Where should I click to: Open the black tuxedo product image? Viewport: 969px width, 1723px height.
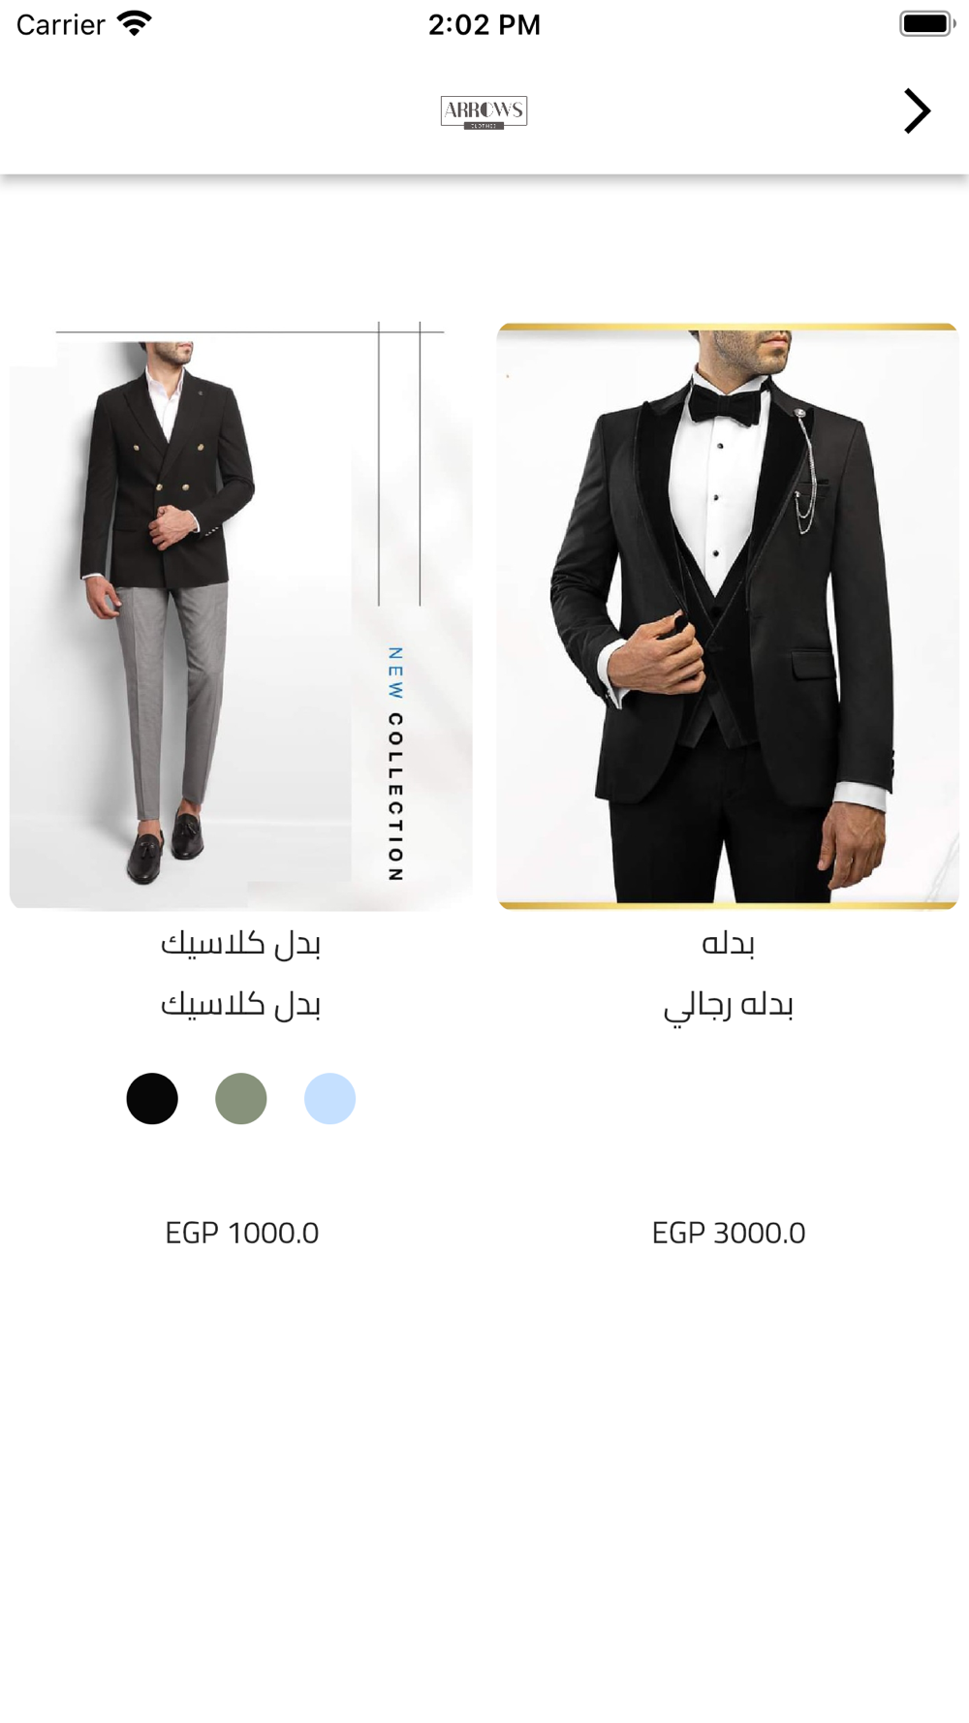point(728,615)
